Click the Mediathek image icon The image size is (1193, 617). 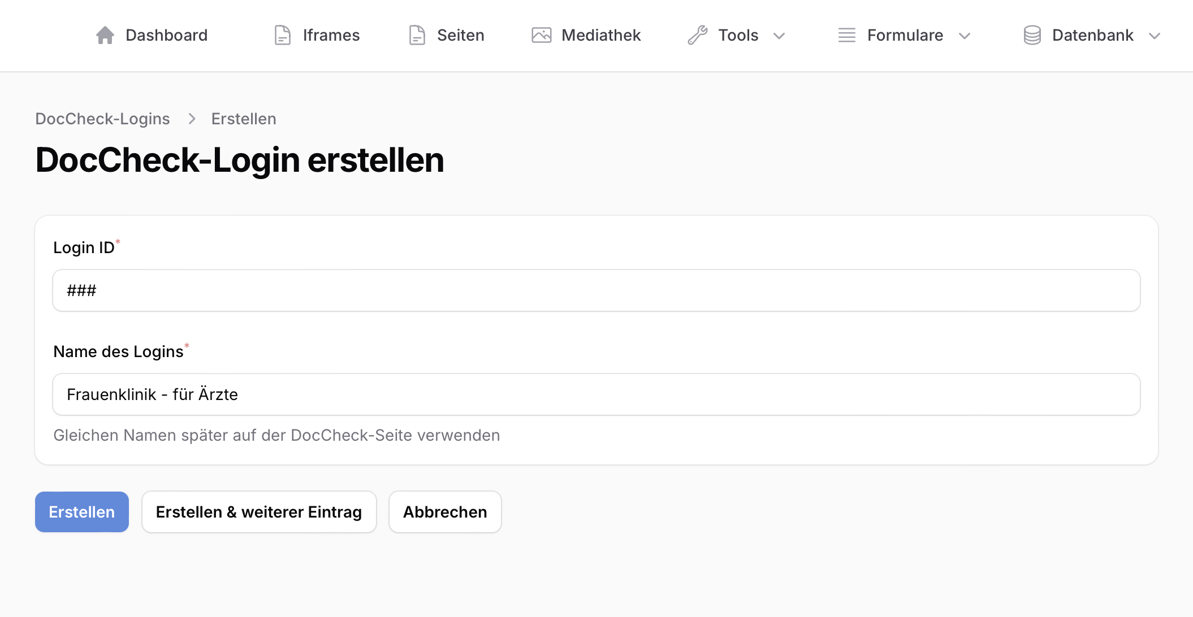[542, 35]
